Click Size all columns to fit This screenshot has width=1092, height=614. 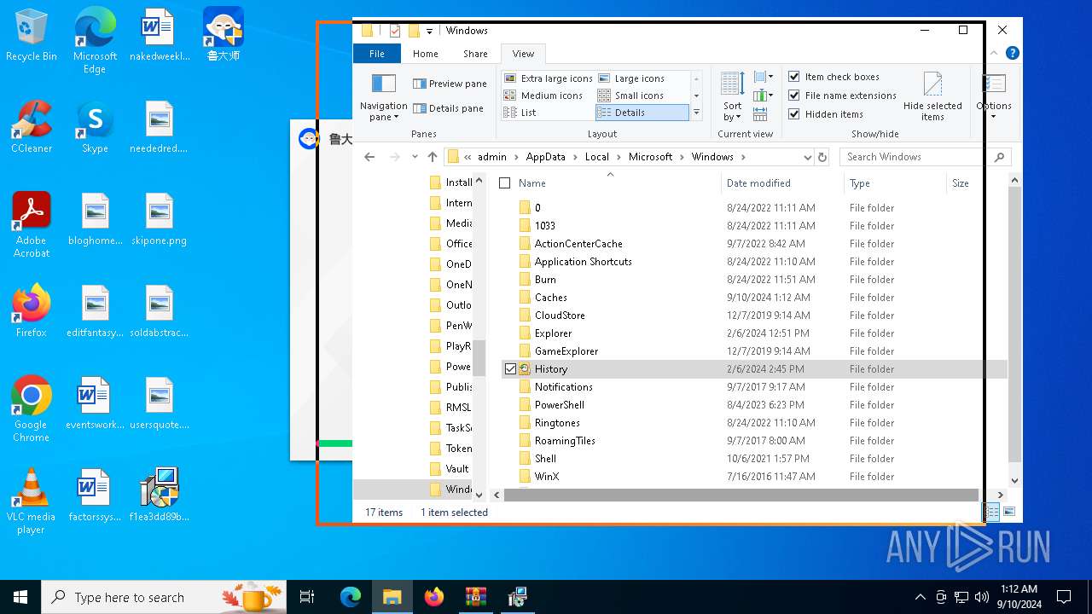coord(760,113)
